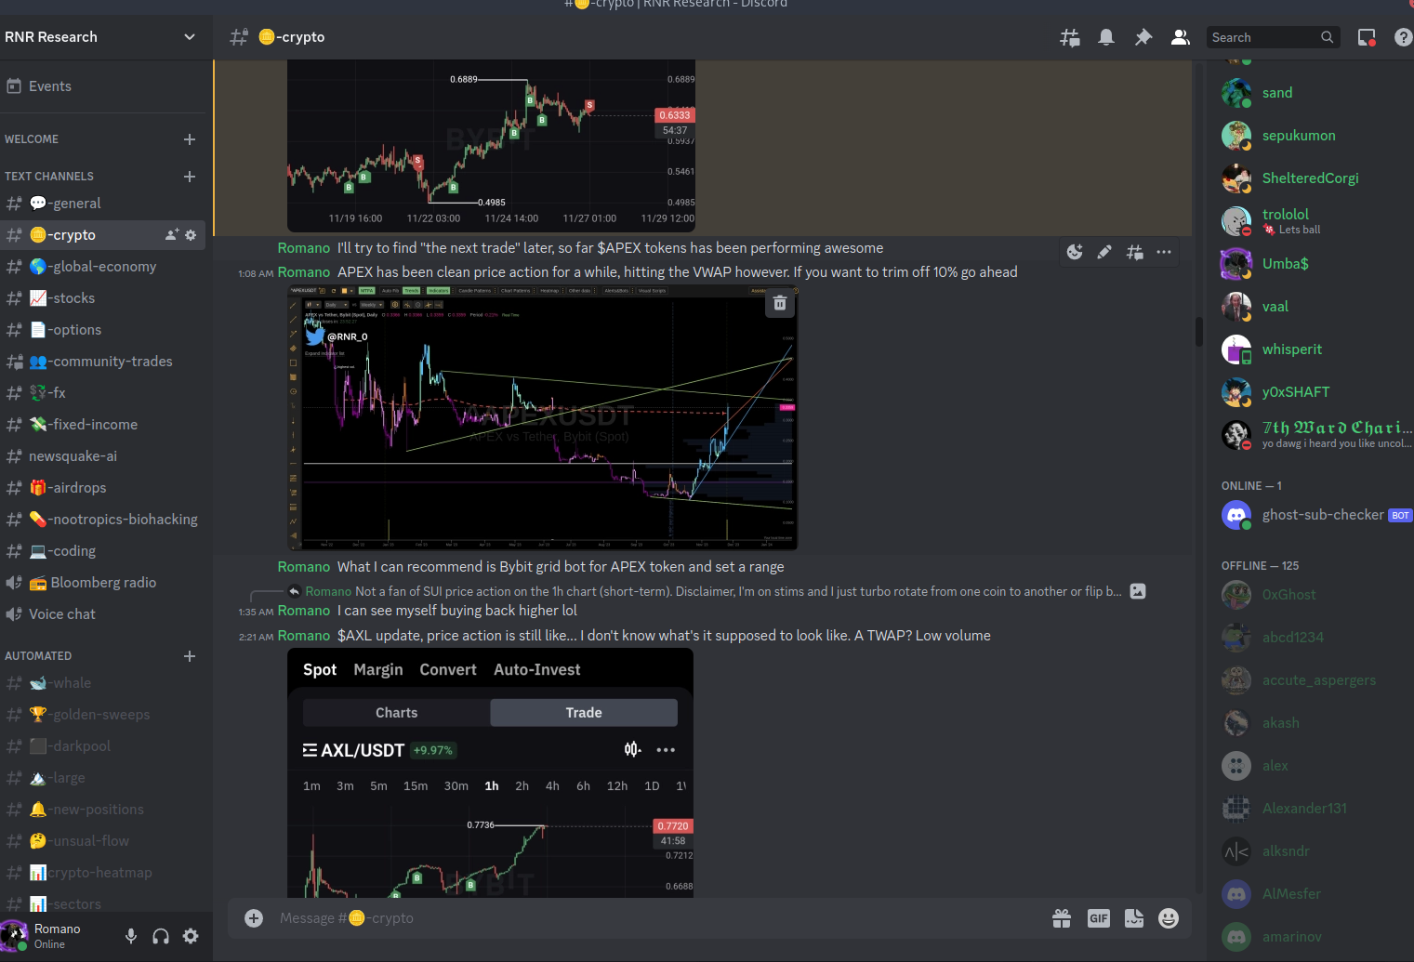The image size is (1414, 962).
Task: Open notification settings bell icon
Action: click(x=1106, y=37)
